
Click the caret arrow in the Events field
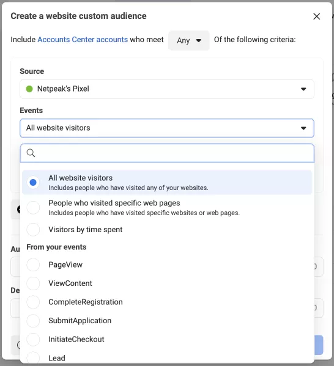[x=303, y=128]
